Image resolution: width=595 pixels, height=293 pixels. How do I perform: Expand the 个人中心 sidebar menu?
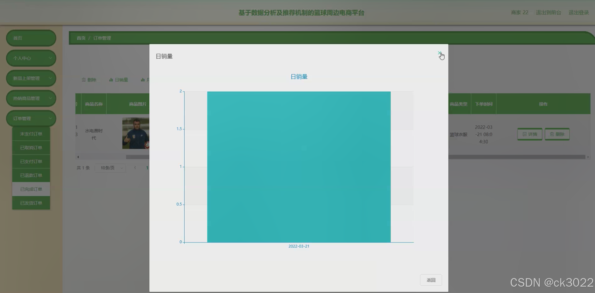tap(31, 58)
